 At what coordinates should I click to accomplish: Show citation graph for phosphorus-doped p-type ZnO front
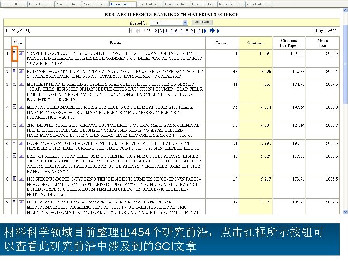(21, 179)
